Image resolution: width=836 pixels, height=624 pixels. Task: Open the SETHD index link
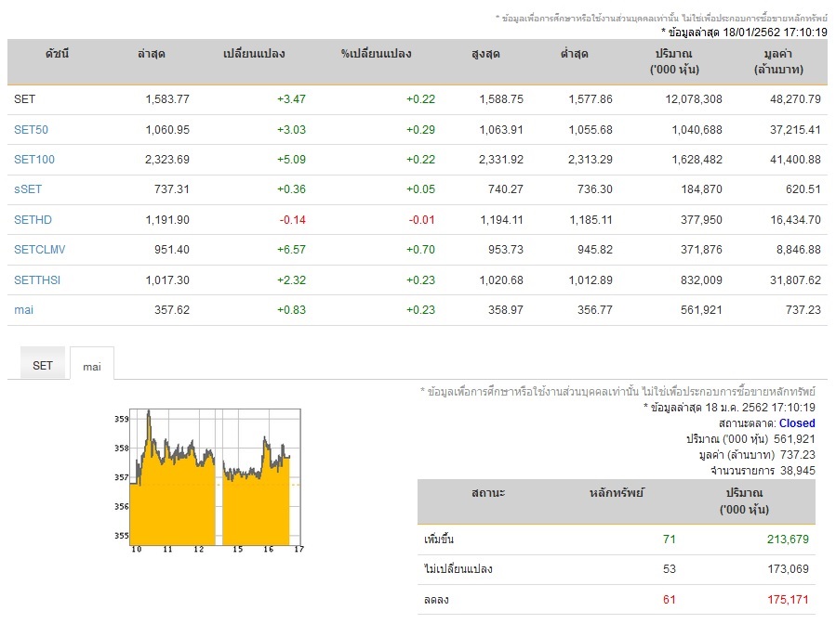33,219
